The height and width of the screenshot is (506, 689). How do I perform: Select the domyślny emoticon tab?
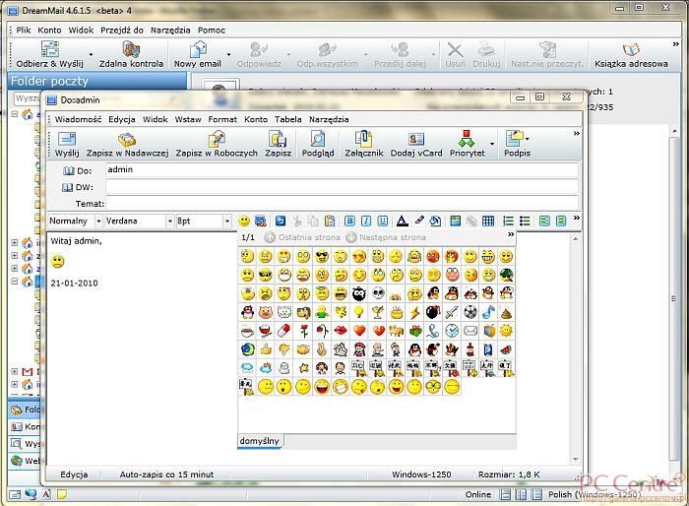[x=260, y=440]
